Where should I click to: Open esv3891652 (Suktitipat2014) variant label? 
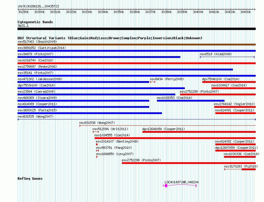click(42, 48)
